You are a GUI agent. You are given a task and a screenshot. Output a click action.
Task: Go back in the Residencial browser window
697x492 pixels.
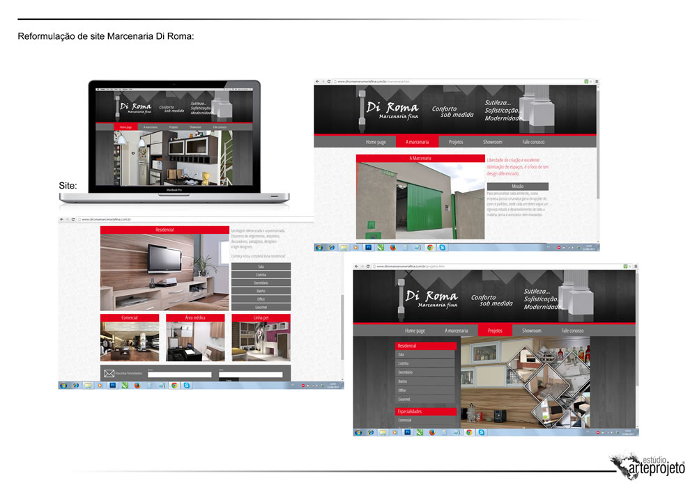click(62, 220)
